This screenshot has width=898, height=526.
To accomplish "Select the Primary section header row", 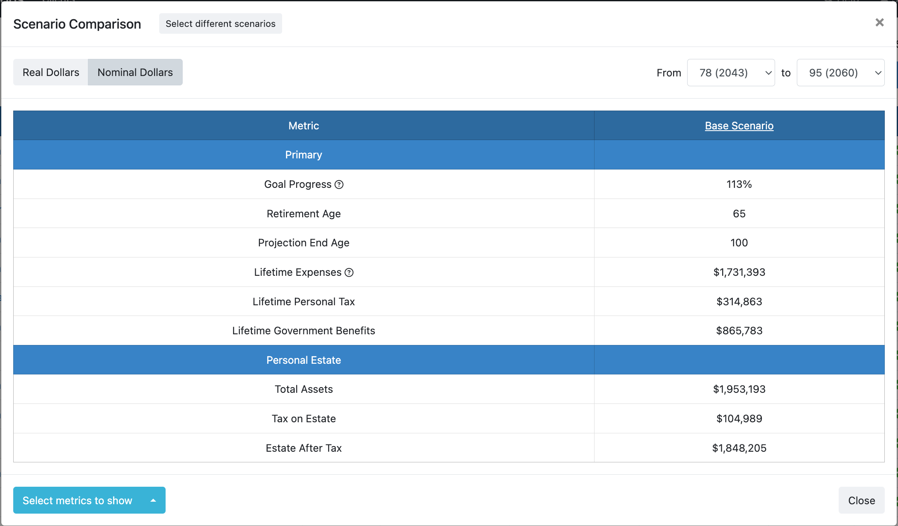I will [x=303, y=155].
